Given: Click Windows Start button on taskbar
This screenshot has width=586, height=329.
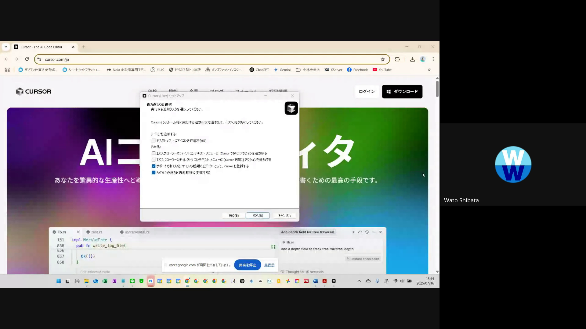Looking at the screenshot, I should 59,281.
